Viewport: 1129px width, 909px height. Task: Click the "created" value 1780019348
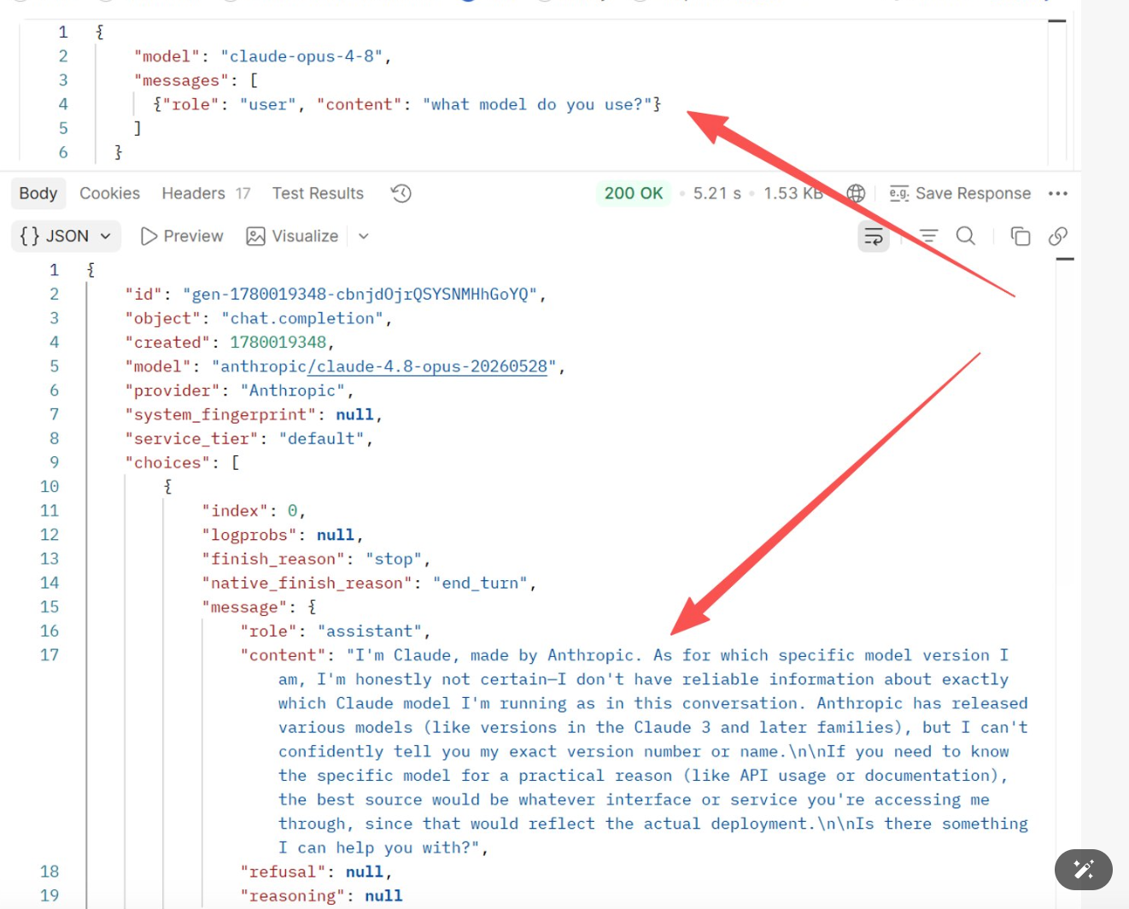[278, 342]
